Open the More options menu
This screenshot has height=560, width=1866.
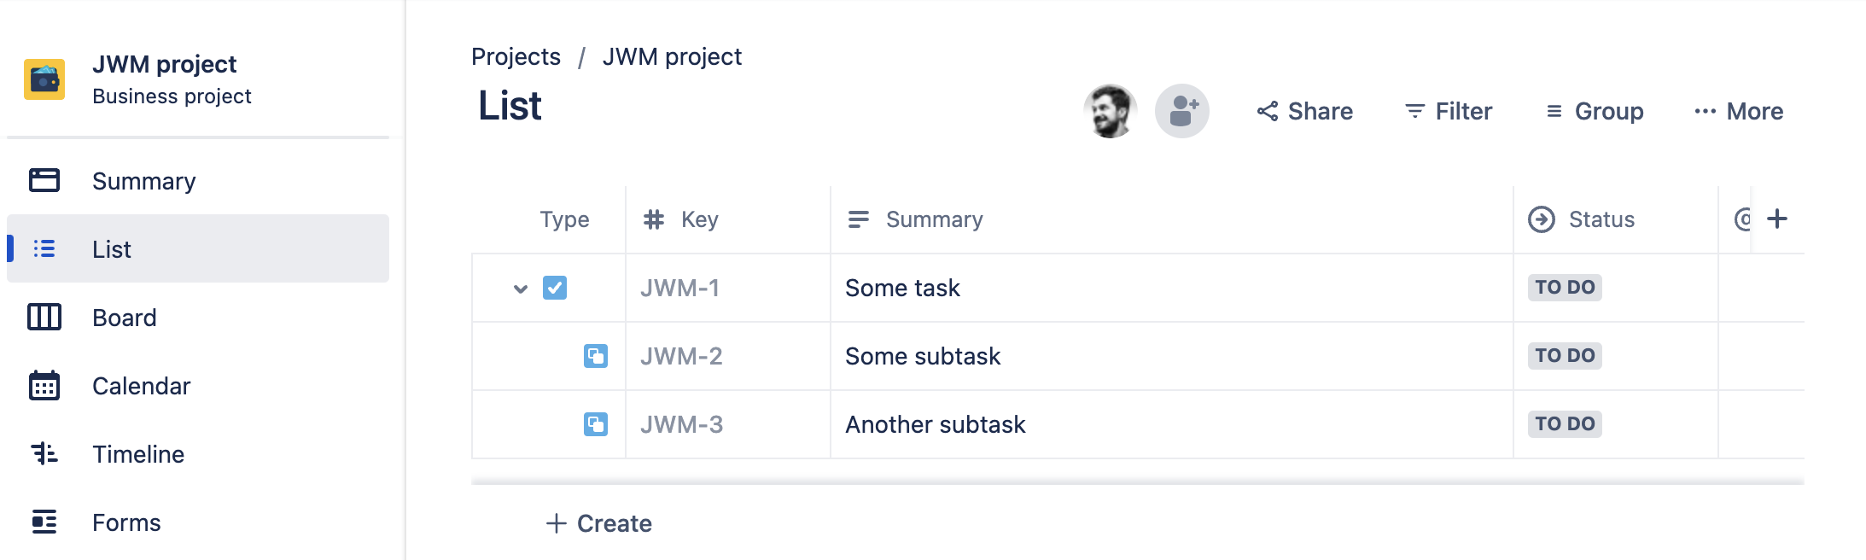[x=1739, y=111]
